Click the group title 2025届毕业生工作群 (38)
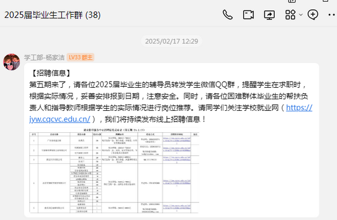The image size is (337, 220). coord(52,15)
